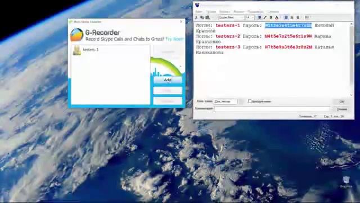Open the Courier New font dropdown

tap(231, 17)
